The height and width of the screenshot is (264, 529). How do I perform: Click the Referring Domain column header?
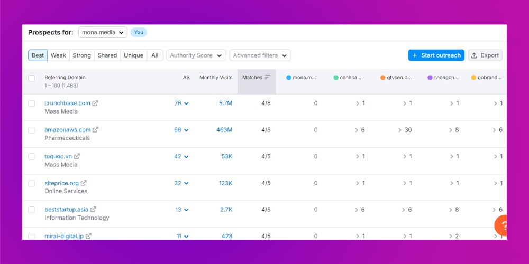(65, 77)
